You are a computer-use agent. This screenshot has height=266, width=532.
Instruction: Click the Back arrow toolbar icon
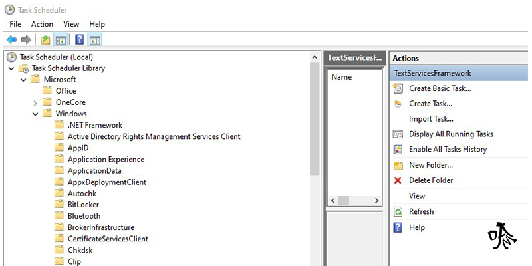click(11, 40)
